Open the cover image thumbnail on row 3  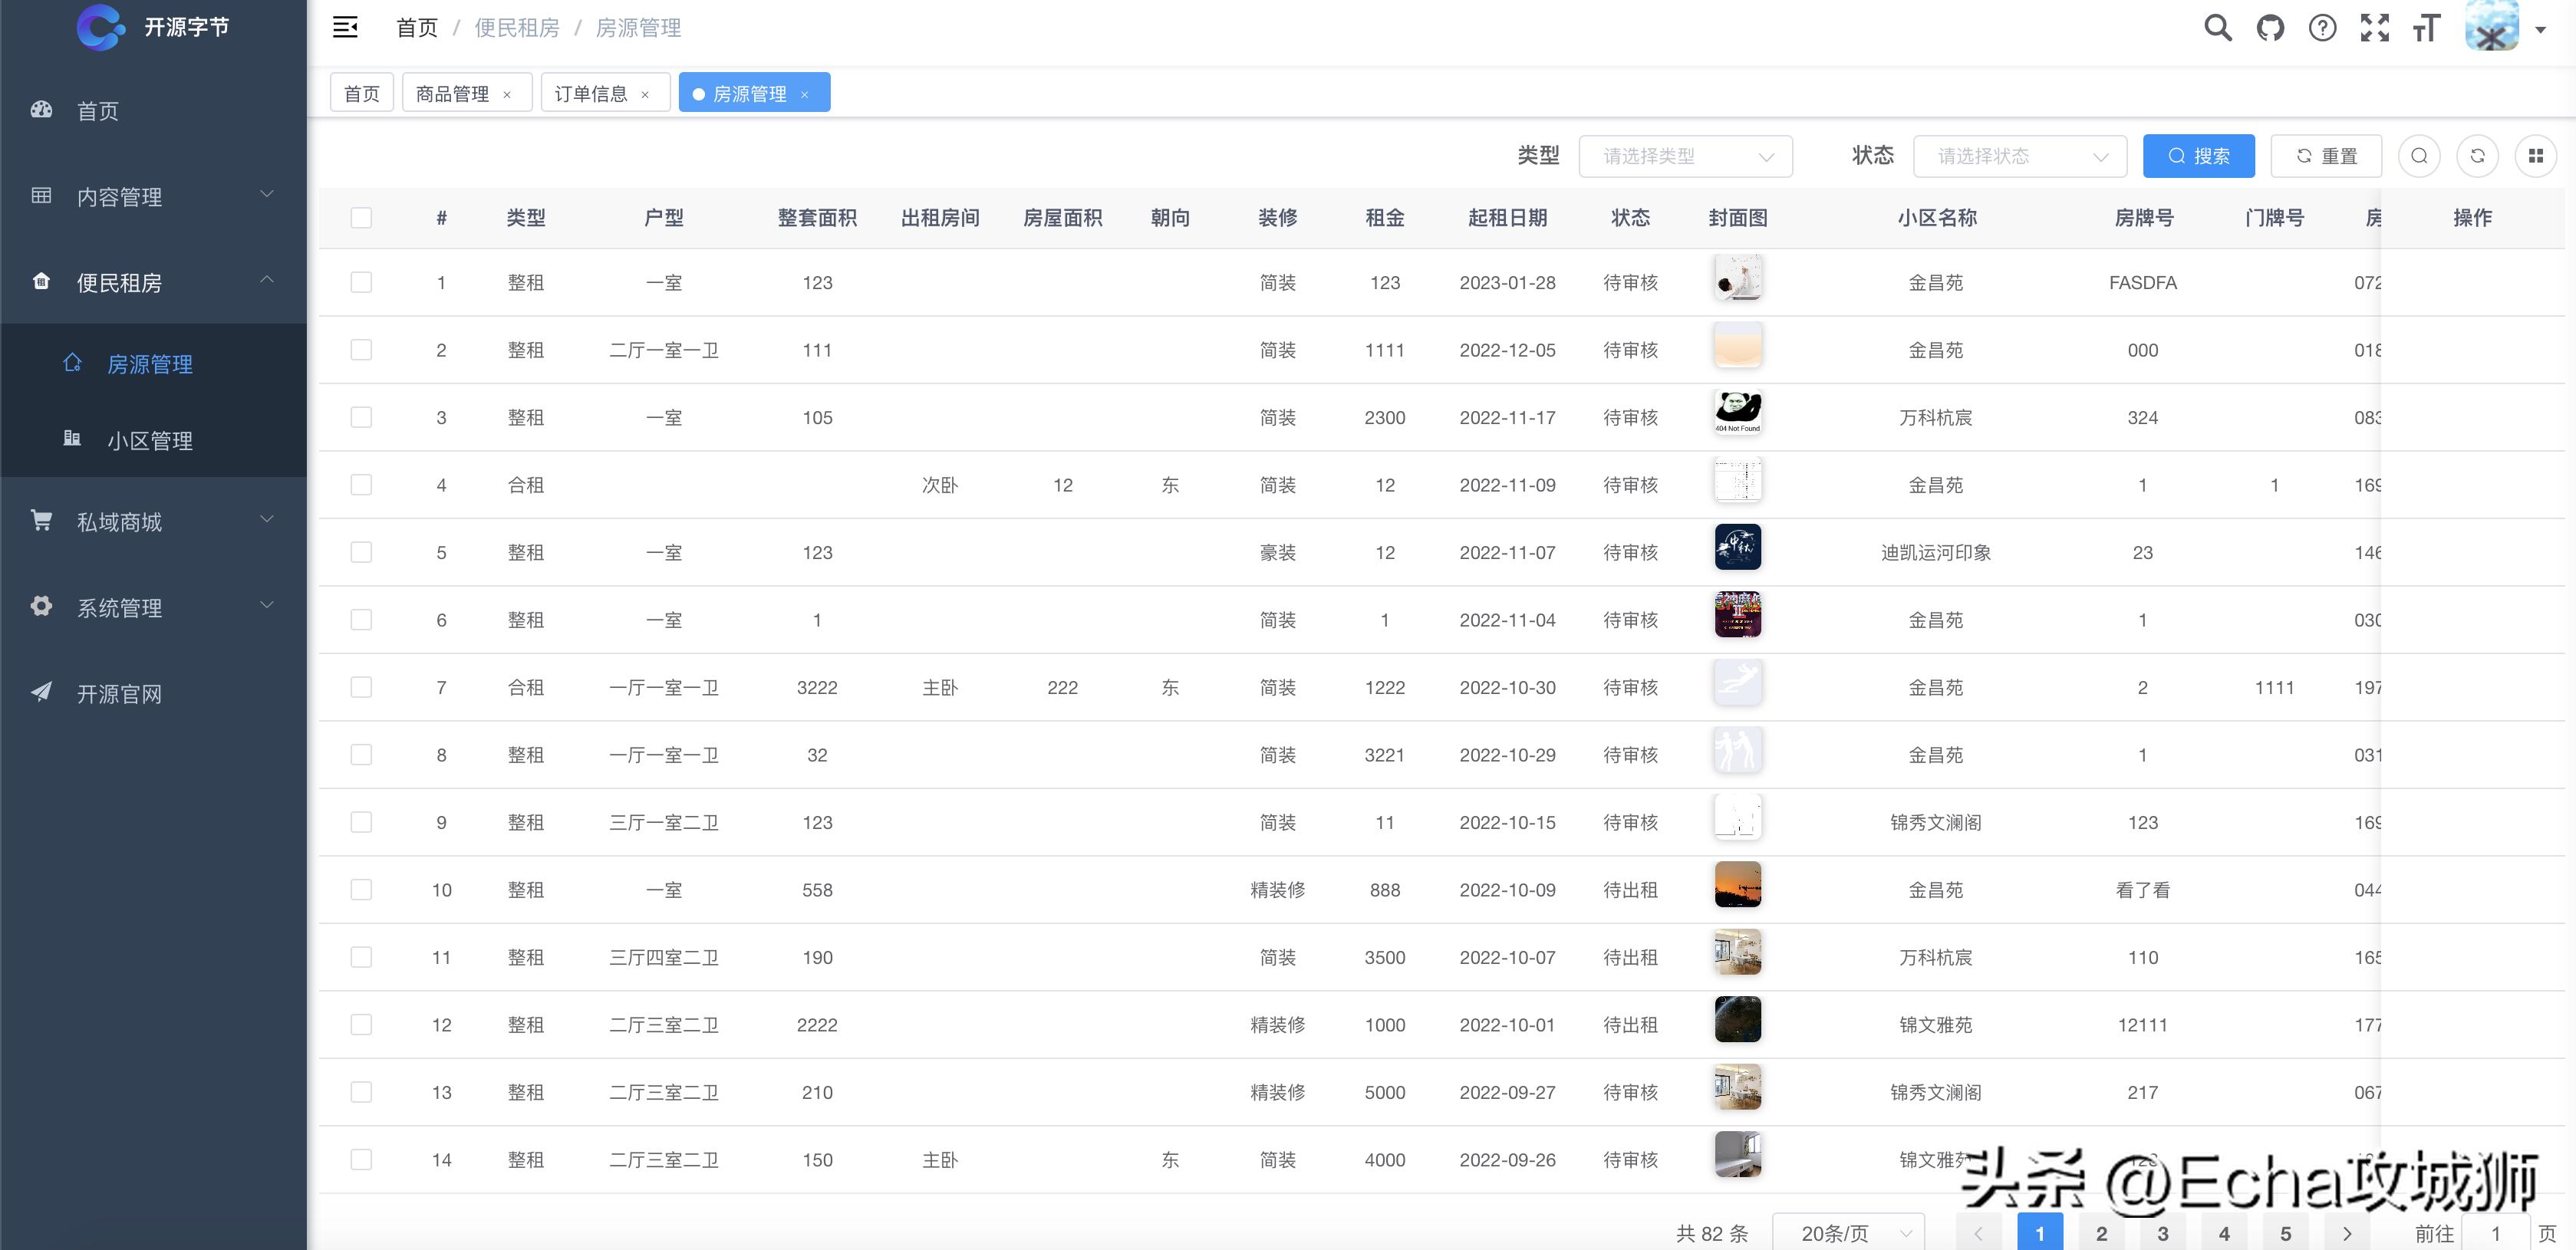tap(1737, 412)
